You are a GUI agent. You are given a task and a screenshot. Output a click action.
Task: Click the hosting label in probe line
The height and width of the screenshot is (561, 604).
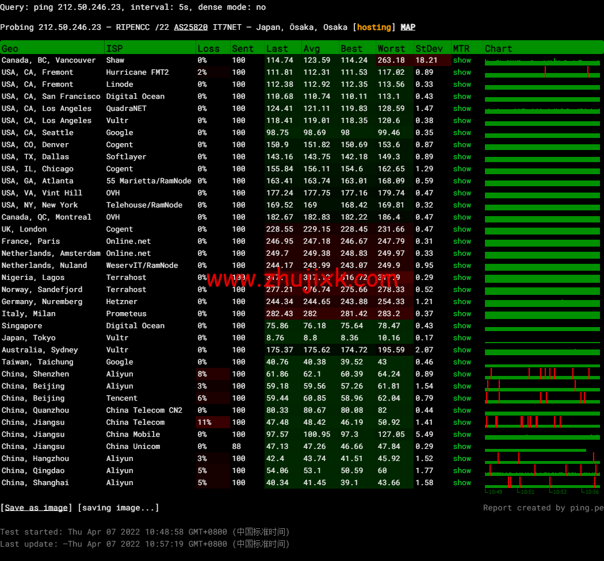(x=375, y=27)
